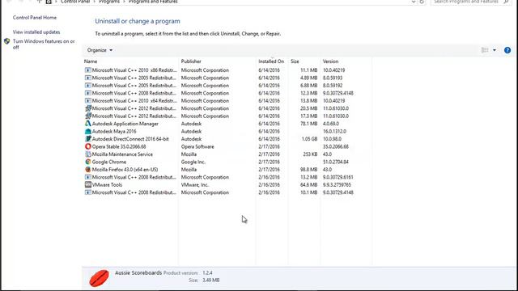Click icon of Visual C++ 2010 x64 Redistributable
This screenshot has height=291, width=518.
(x=88, y=100)
